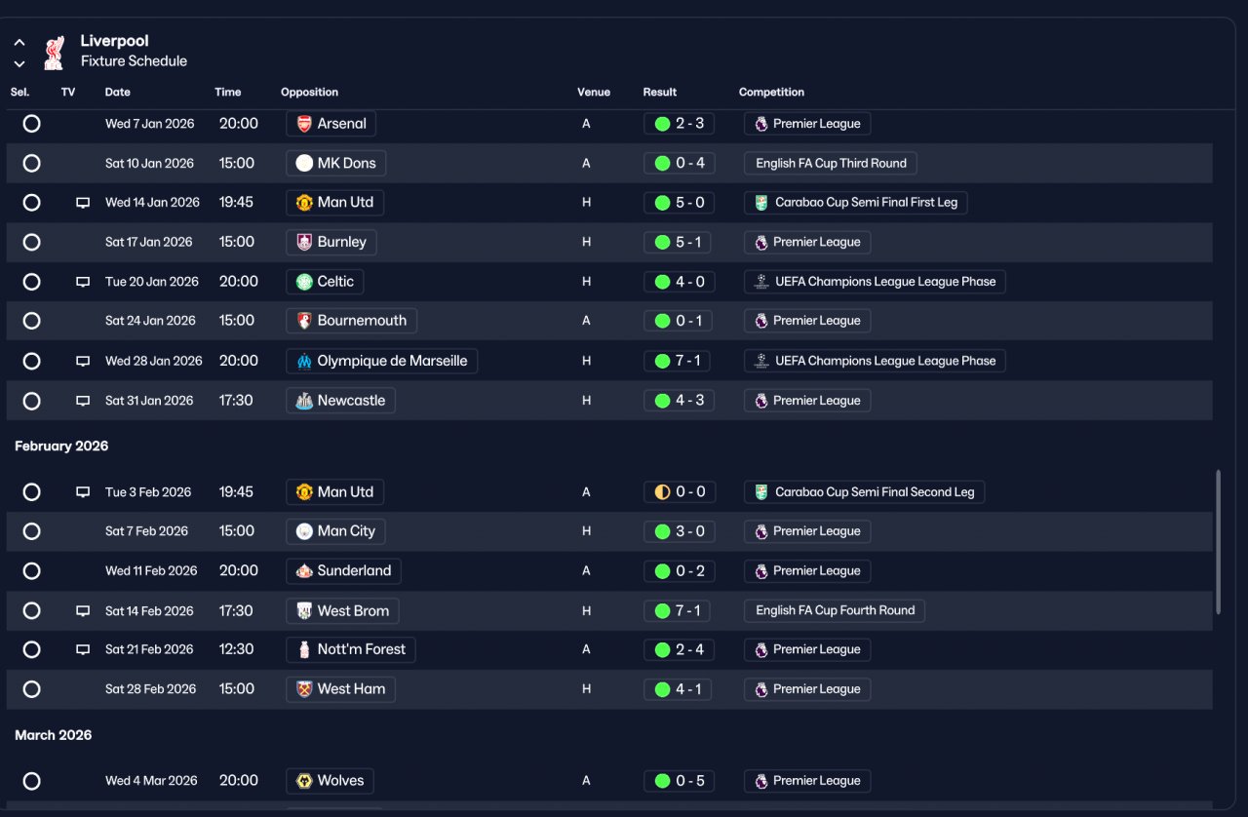Open Champions League link on Celtic row
1248x817 pixels.
875,282
